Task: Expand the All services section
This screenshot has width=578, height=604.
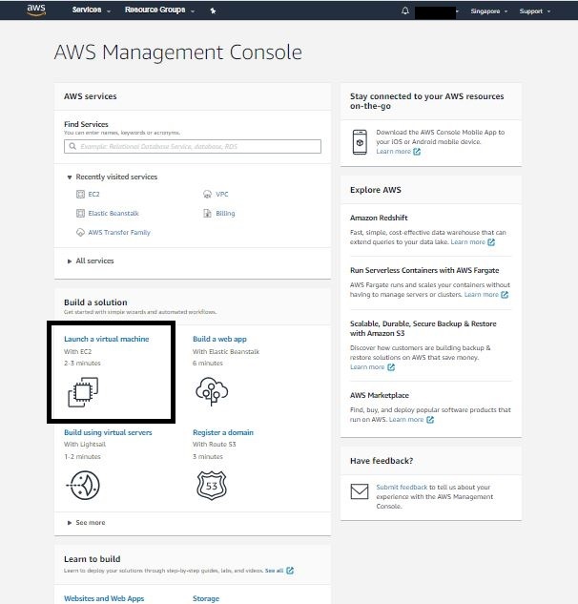Action: coord(91,260)
